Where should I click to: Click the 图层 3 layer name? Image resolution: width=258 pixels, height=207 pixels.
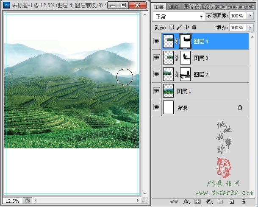[201, 58]
